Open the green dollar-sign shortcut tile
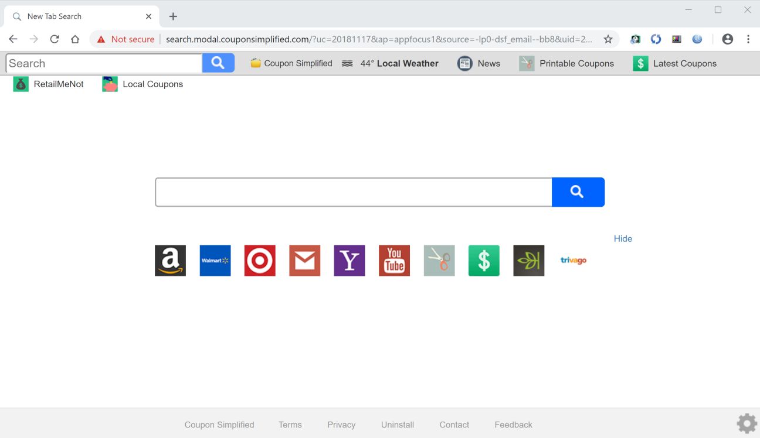The width and height of the screenshot is (760, 438). [484, 261]
